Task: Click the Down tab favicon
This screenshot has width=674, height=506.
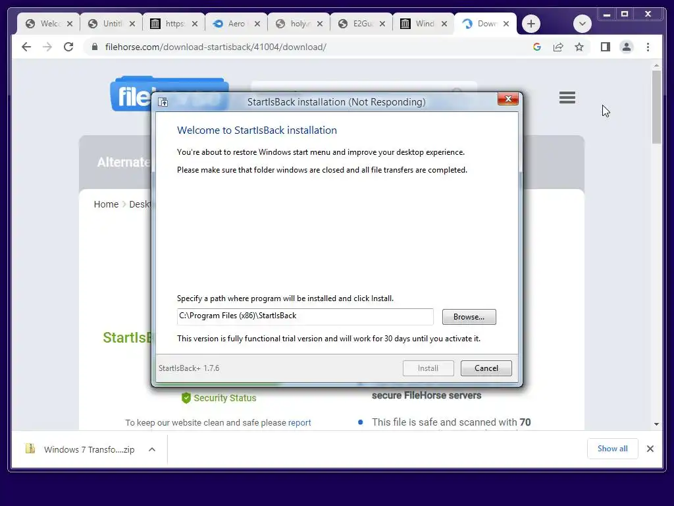Action: (467, 24)
